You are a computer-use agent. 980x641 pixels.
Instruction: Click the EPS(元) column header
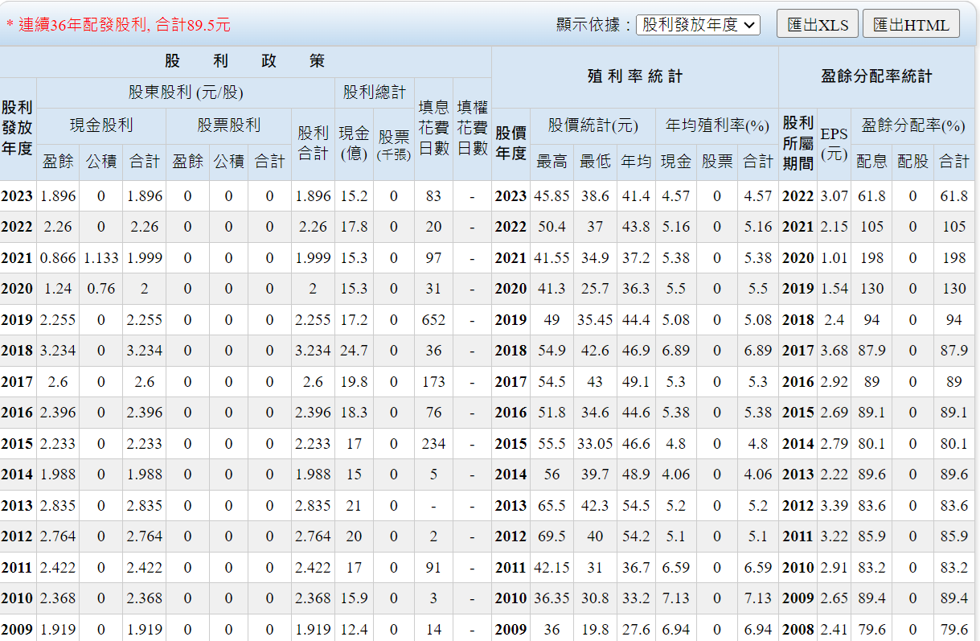point(834,143)
